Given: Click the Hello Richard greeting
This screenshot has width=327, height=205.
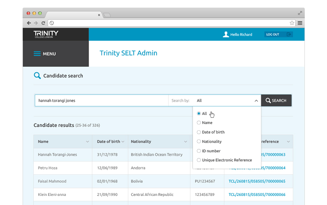Looking at the screenshot, I should point(241,34).
